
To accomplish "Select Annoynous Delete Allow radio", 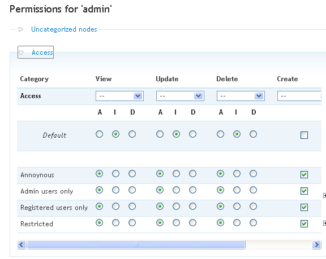I will 220,173.
